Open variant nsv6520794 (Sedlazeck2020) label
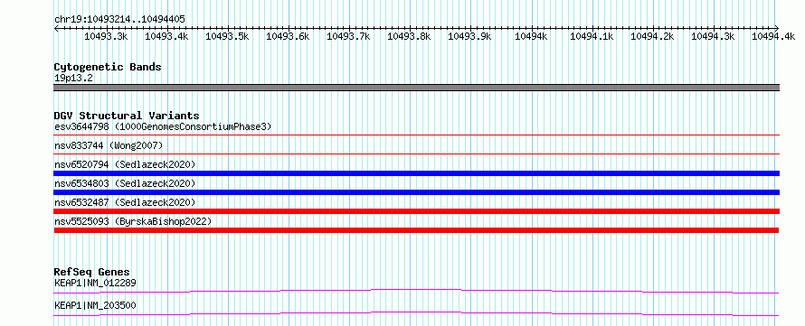This screenshot has height=326, width=805. [125, 164]
